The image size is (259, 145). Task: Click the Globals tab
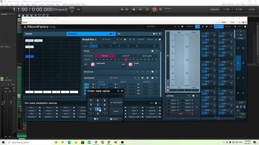pyautogui.click(x=45, y=34)
